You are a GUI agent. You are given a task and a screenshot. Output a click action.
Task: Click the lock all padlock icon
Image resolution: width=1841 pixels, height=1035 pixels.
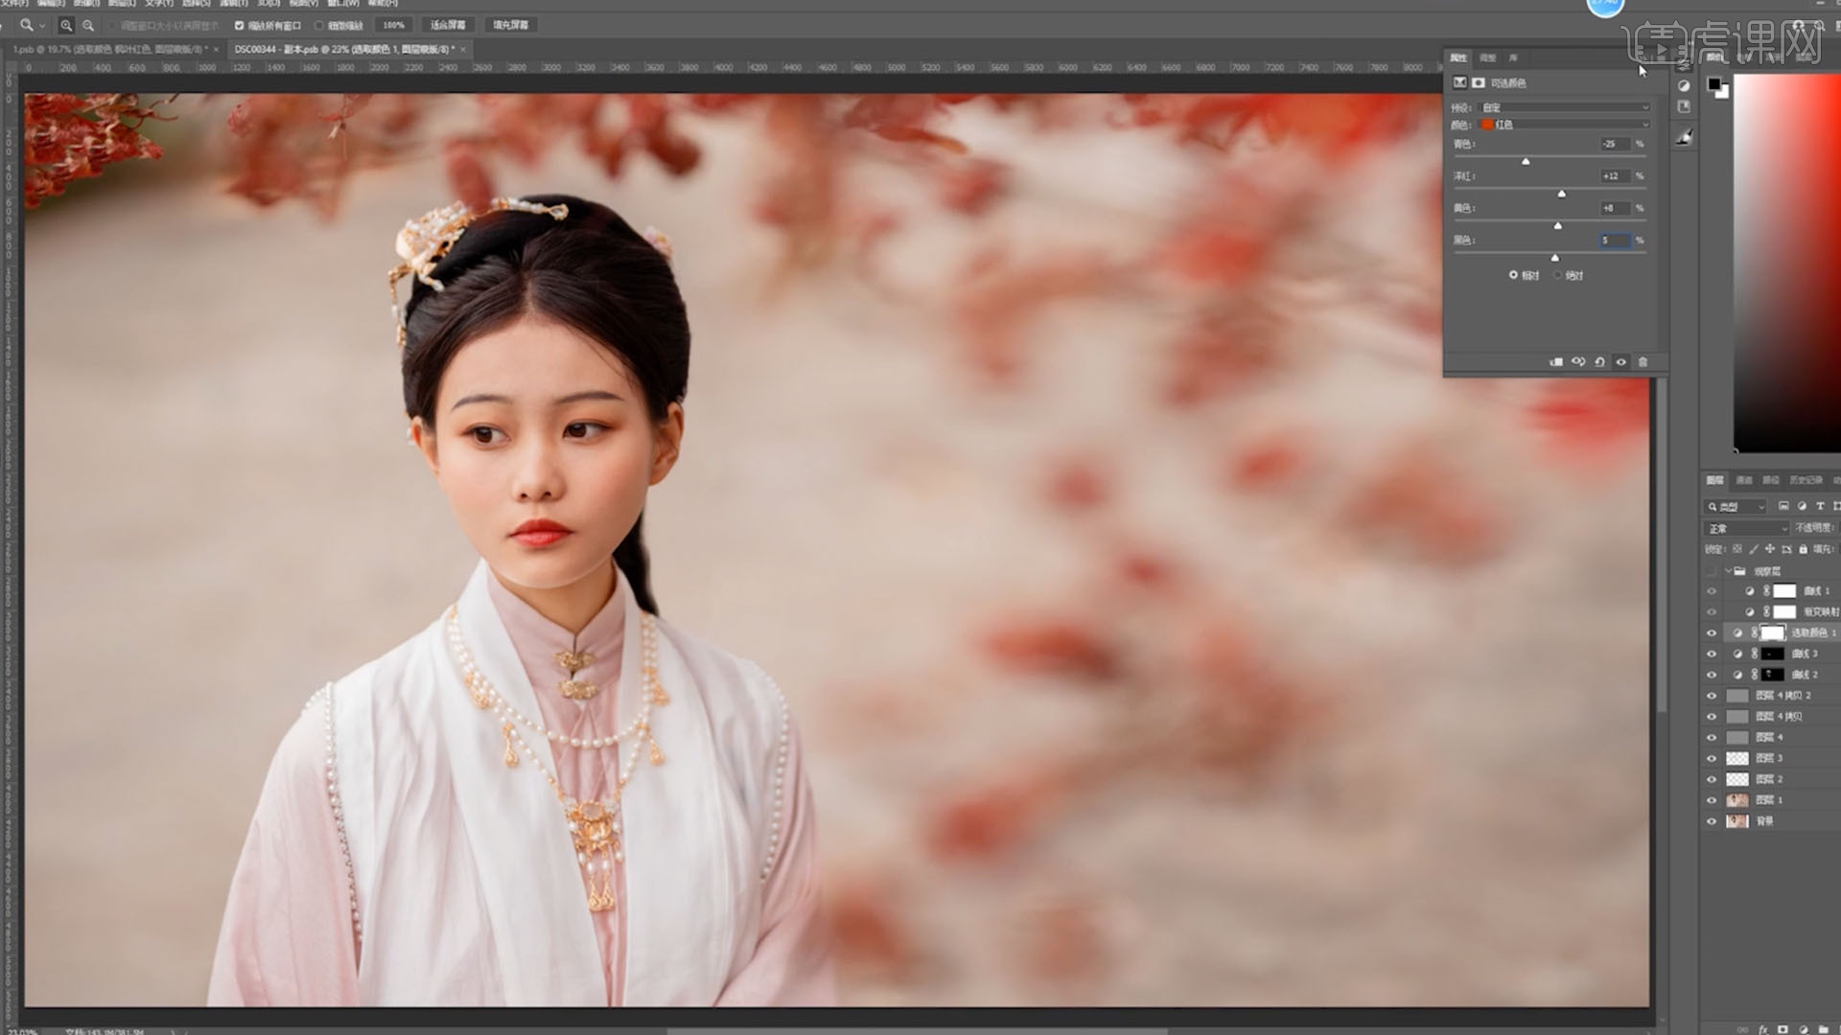coord(1803,549)
